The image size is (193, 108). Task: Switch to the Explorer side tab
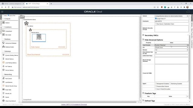1,23
